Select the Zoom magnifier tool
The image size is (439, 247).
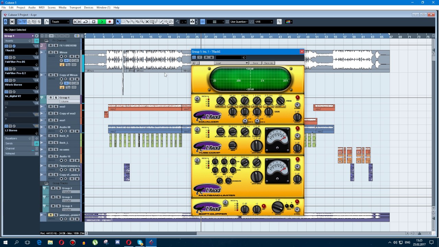pyautogui.click(x=142, y=22)
